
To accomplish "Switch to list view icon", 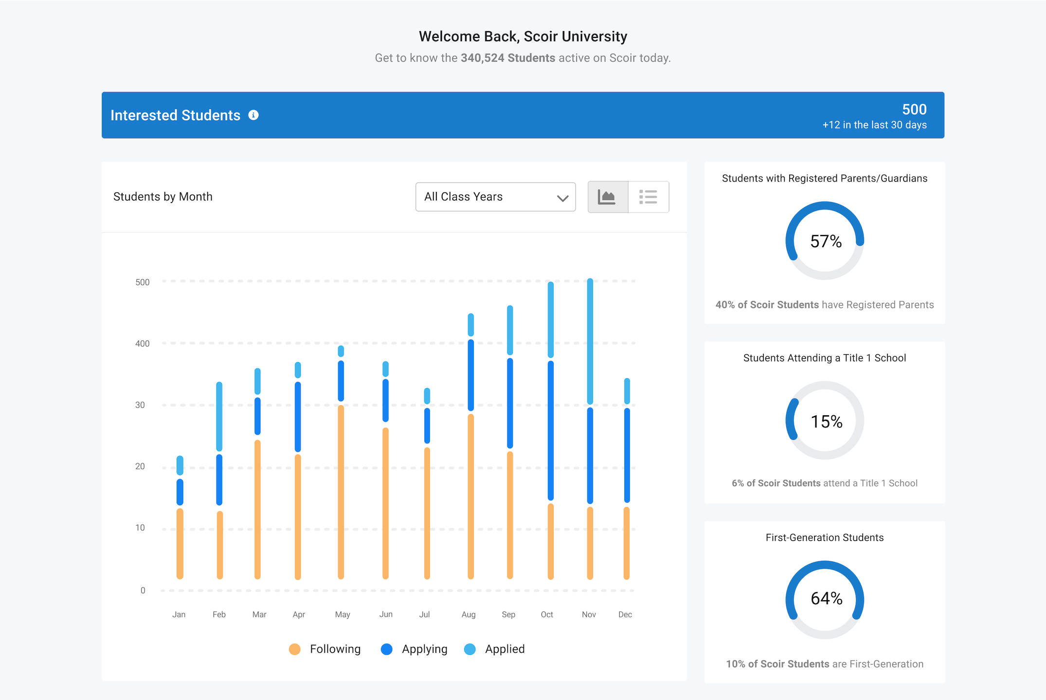I will (649, 197).
